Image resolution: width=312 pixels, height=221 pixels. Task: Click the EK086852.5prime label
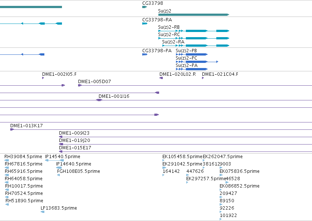coord(239,186)
